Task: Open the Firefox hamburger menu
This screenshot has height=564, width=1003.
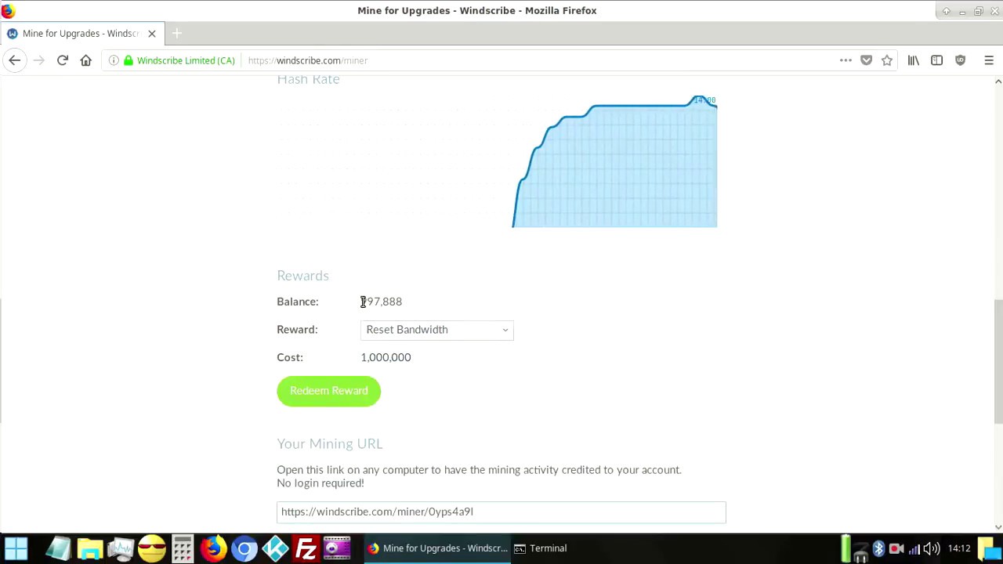Action: (989, 60)
